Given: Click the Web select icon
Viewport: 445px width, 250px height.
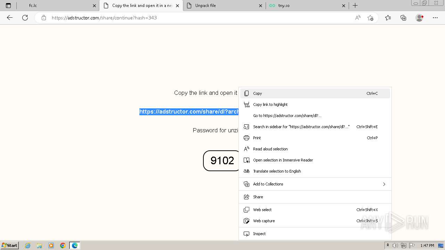Looking at the screenshot, I should pos(246,210).
